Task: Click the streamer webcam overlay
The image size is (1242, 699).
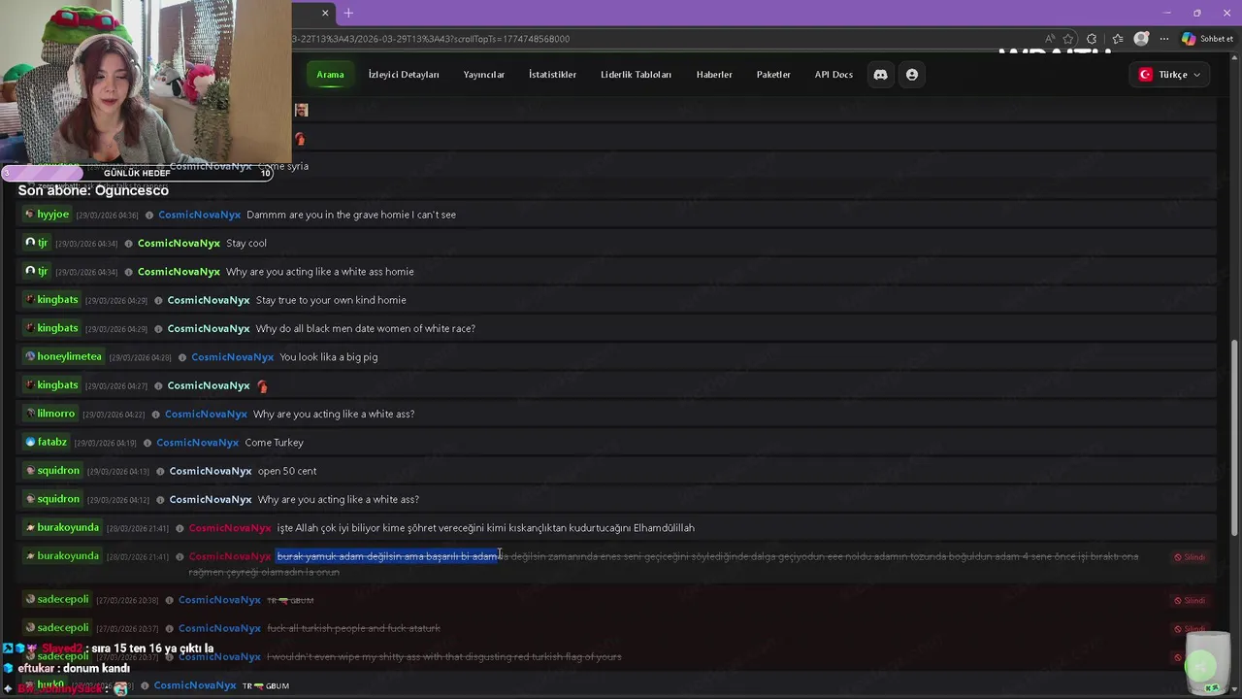Action: coord(146,83)
